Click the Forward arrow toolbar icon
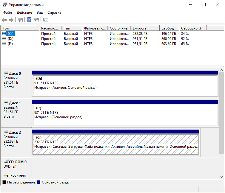The height and width of the screenshot is (193, 225). coord(11,20)
